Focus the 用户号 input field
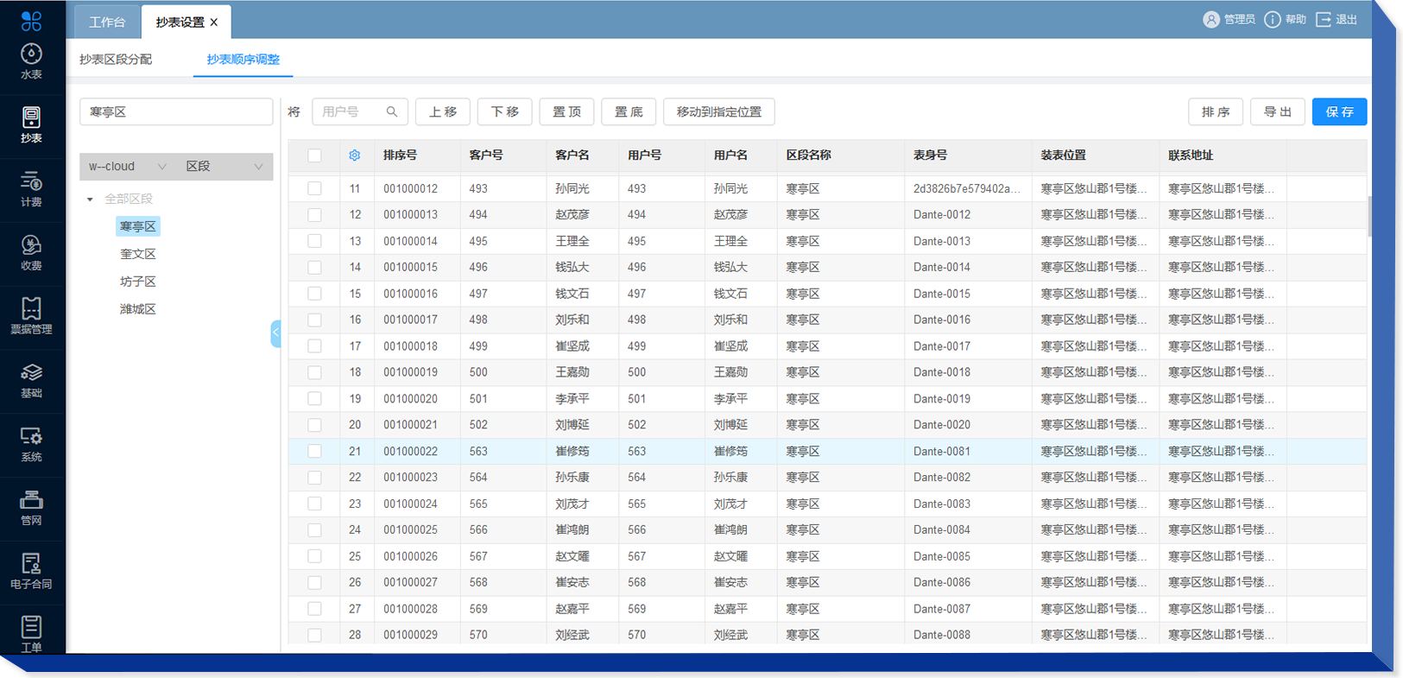Screen dimensions: 1403x678 (360, 111)
